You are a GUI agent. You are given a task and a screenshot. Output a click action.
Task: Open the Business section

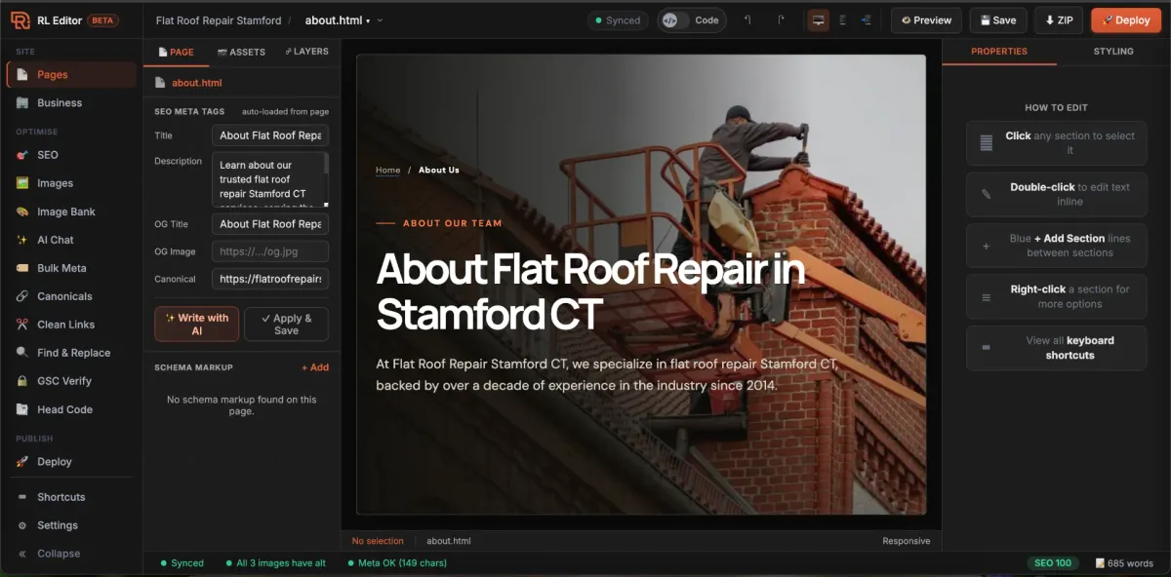pyautogui.click(x=70, y=102)
